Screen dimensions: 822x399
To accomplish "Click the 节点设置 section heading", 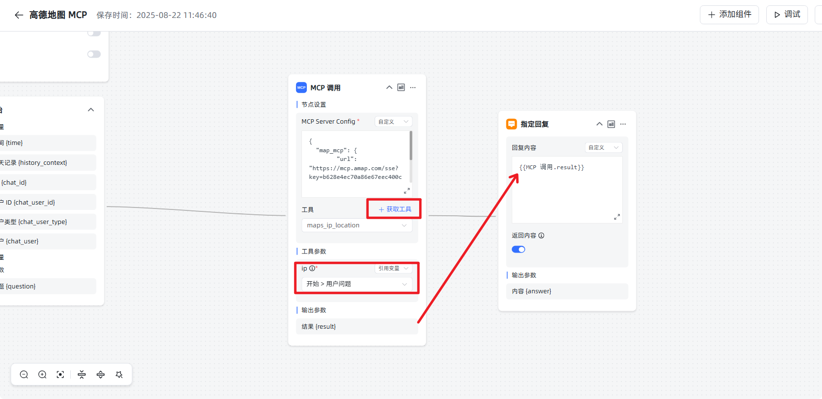I will click(314, 105).
